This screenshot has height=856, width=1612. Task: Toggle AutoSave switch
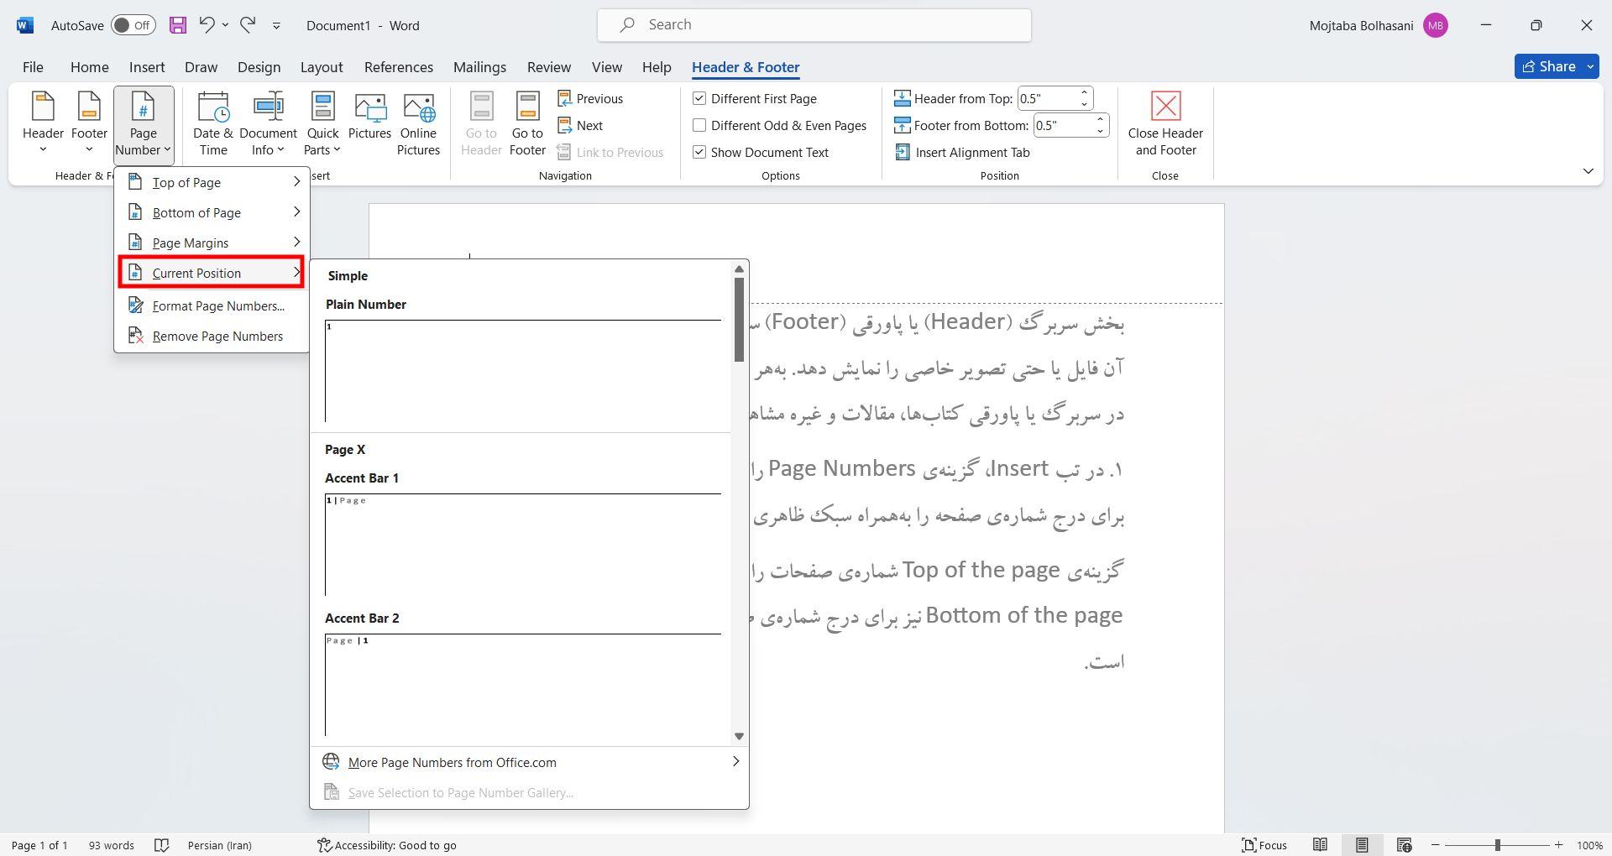coord(133,25)
